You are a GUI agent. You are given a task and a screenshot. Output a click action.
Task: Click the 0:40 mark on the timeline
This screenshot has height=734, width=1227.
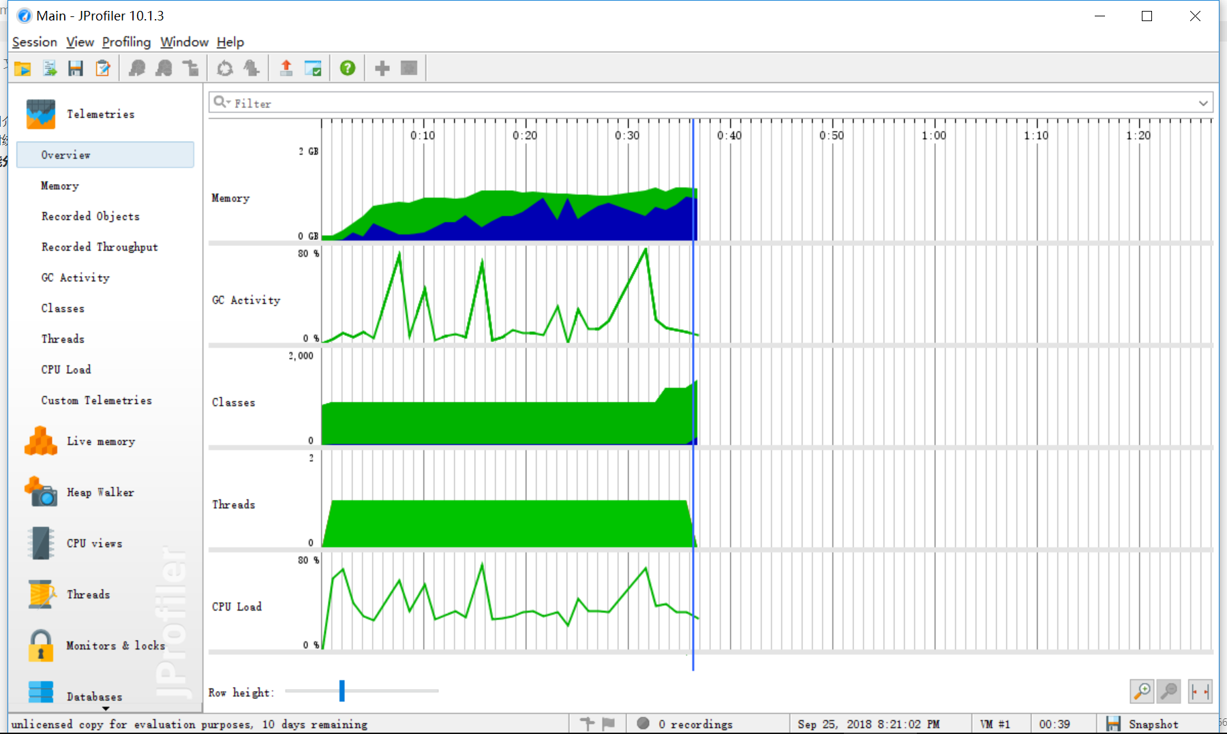(729, 136)
